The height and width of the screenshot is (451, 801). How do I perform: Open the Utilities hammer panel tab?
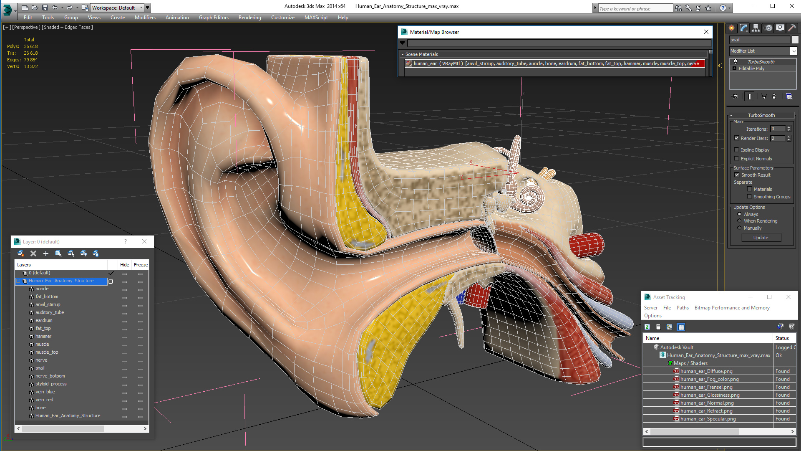point(792,28)
